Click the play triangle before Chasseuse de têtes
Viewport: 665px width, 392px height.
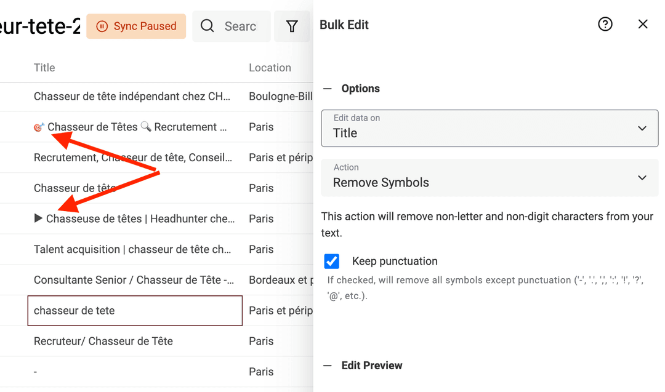38,218
